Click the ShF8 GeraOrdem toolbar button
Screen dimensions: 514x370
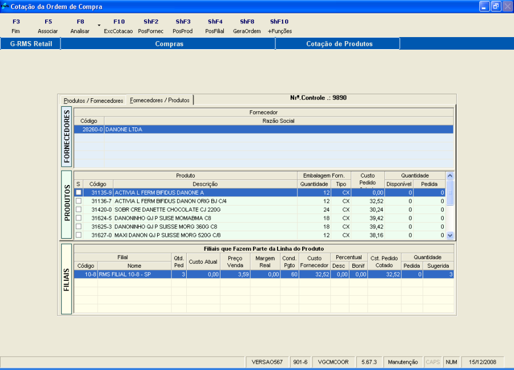click(247, 26)
